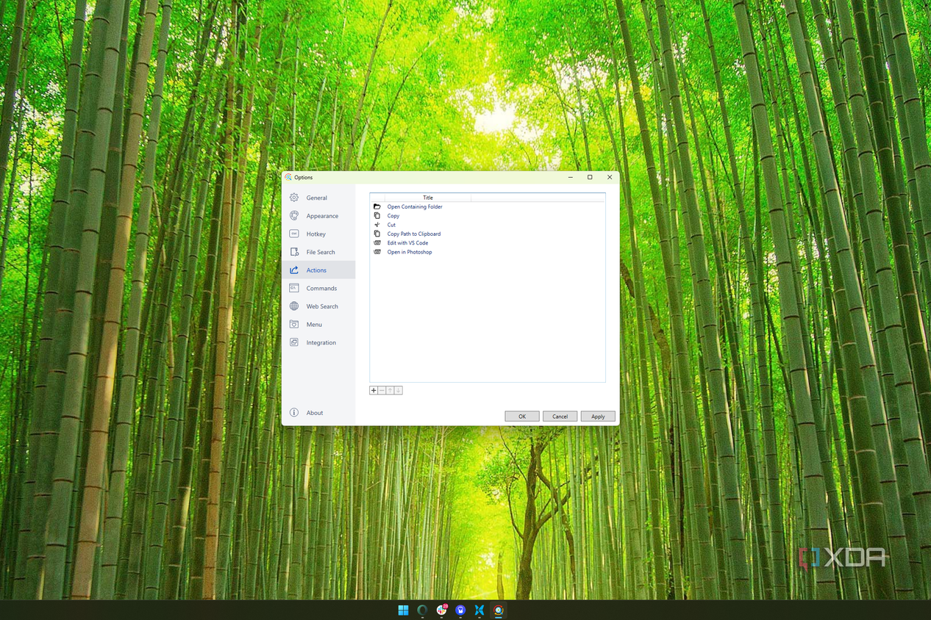Open Slack from the taskbar

point(441,610)
